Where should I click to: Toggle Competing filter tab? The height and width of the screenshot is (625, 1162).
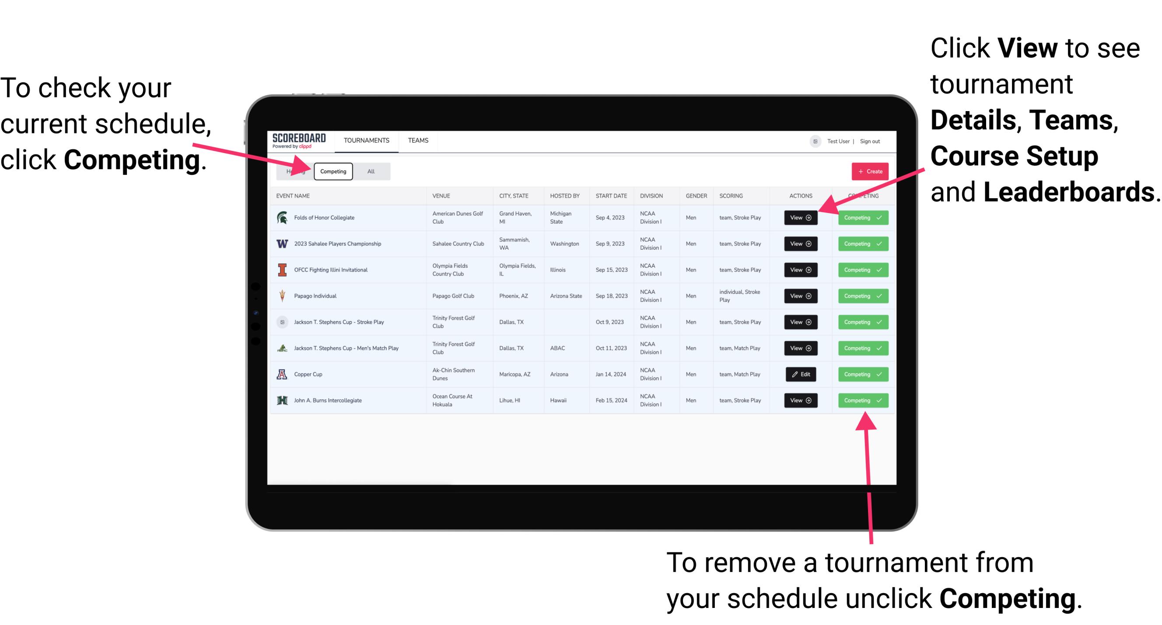tap(332, 171)
